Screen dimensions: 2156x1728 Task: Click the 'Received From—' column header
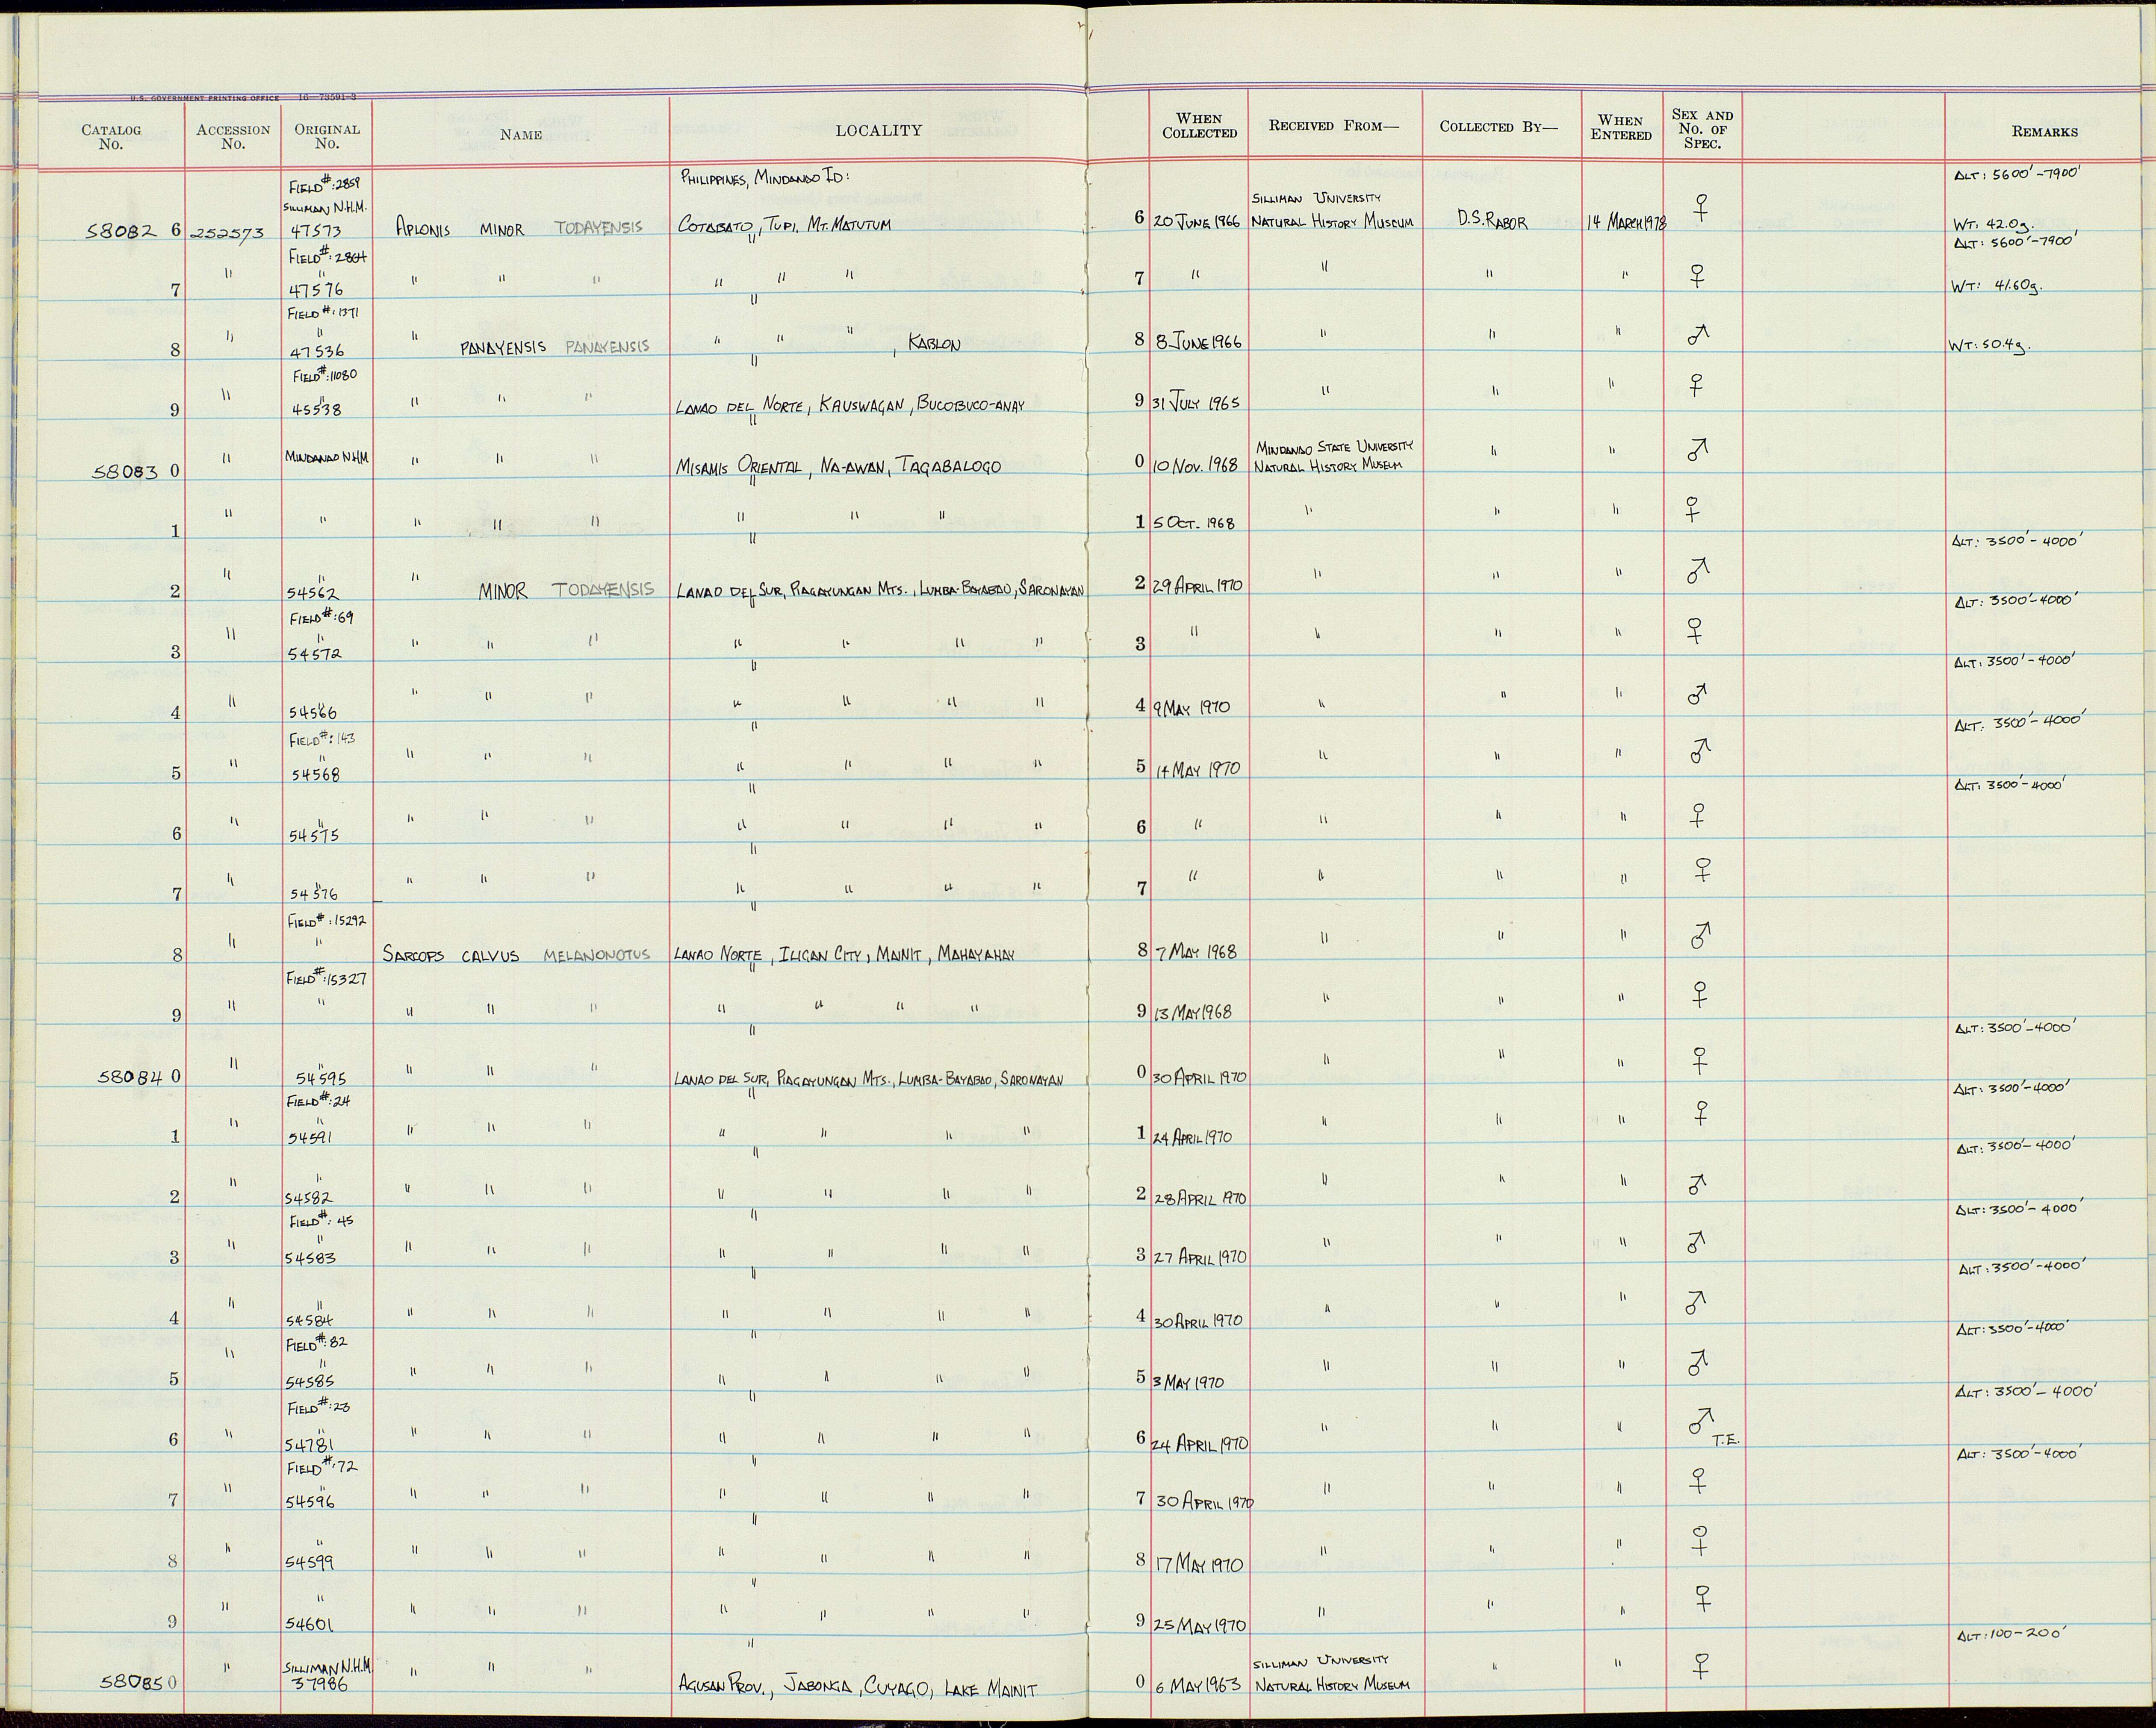pos(1334,126)
